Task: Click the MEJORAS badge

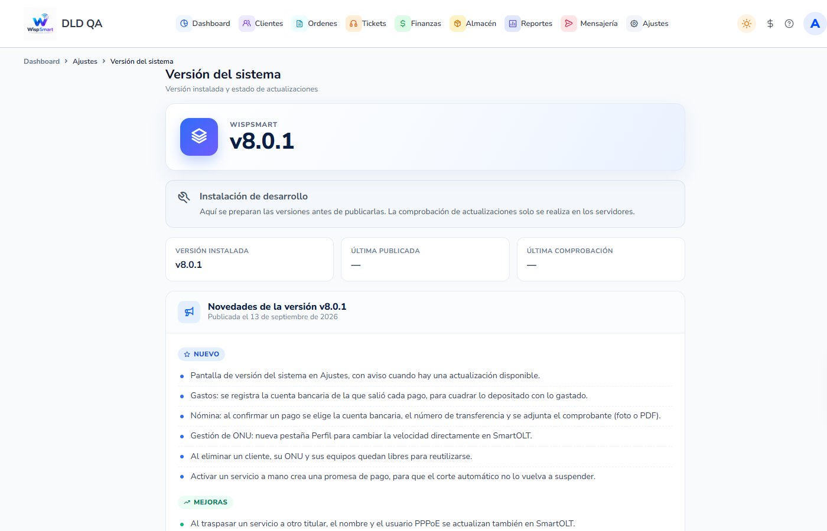Action: click(x=206, y=502)
